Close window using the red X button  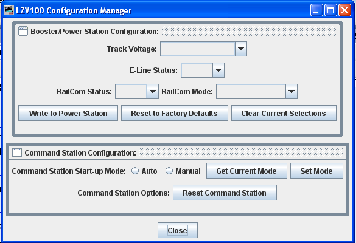pos(344,10)
